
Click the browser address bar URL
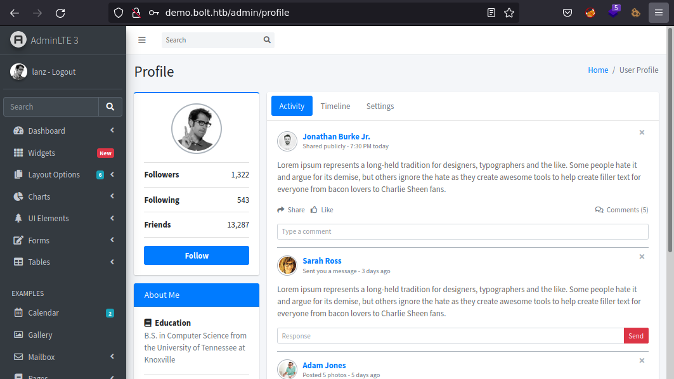click(x=228, y=13)
